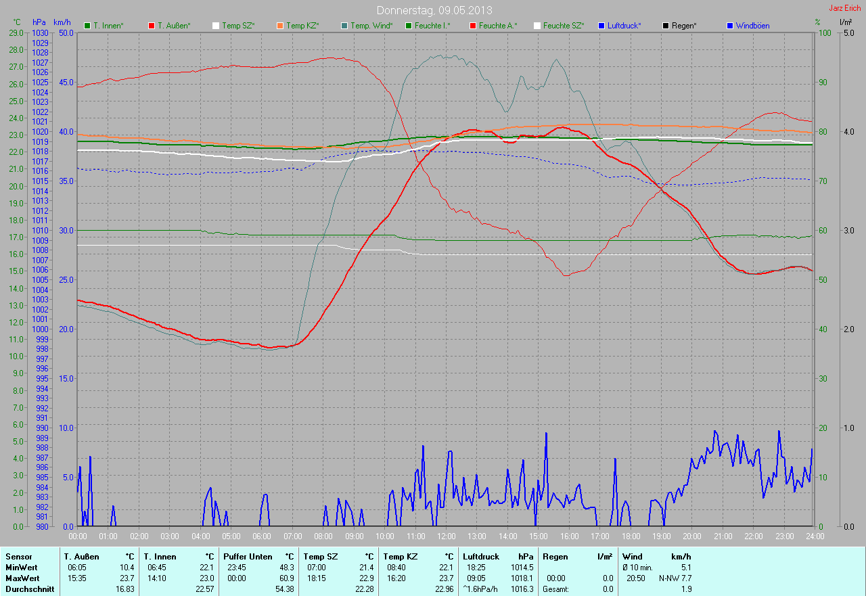Select the 'Temp KZ*' legend label
866x596 pixels.
302,26
